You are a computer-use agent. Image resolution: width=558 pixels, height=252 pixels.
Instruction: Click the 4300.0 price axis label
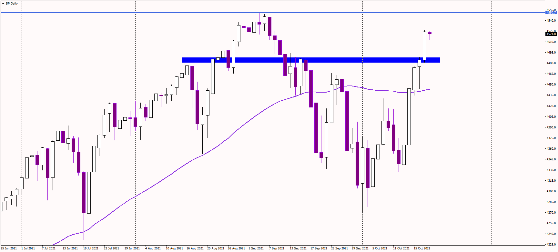pyautogui.click(x=551, y=191)
